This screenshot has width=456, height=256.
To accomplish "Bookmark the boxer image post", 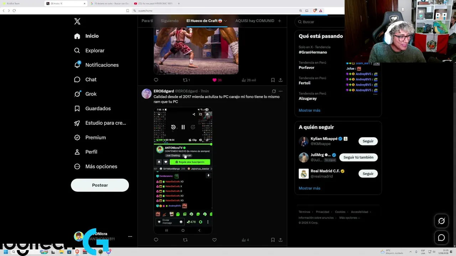I will [273, 80].
